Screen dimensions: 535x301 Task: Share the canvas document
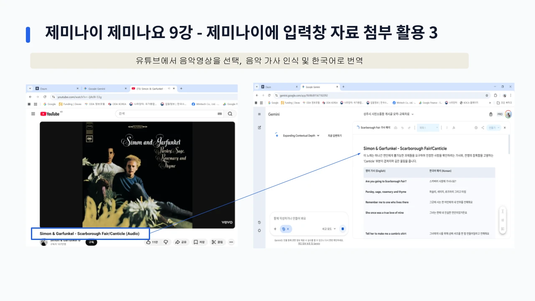click(x=482, y=128)
